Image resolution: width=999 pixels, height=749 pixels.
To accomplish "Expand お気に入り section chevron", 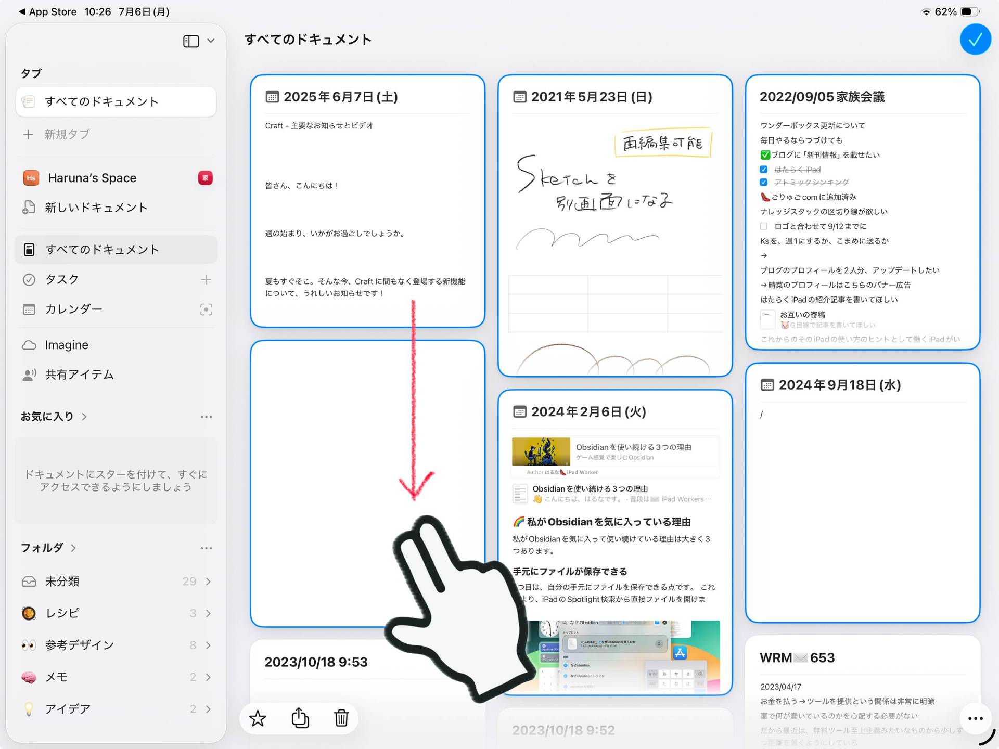I will 84,417.
